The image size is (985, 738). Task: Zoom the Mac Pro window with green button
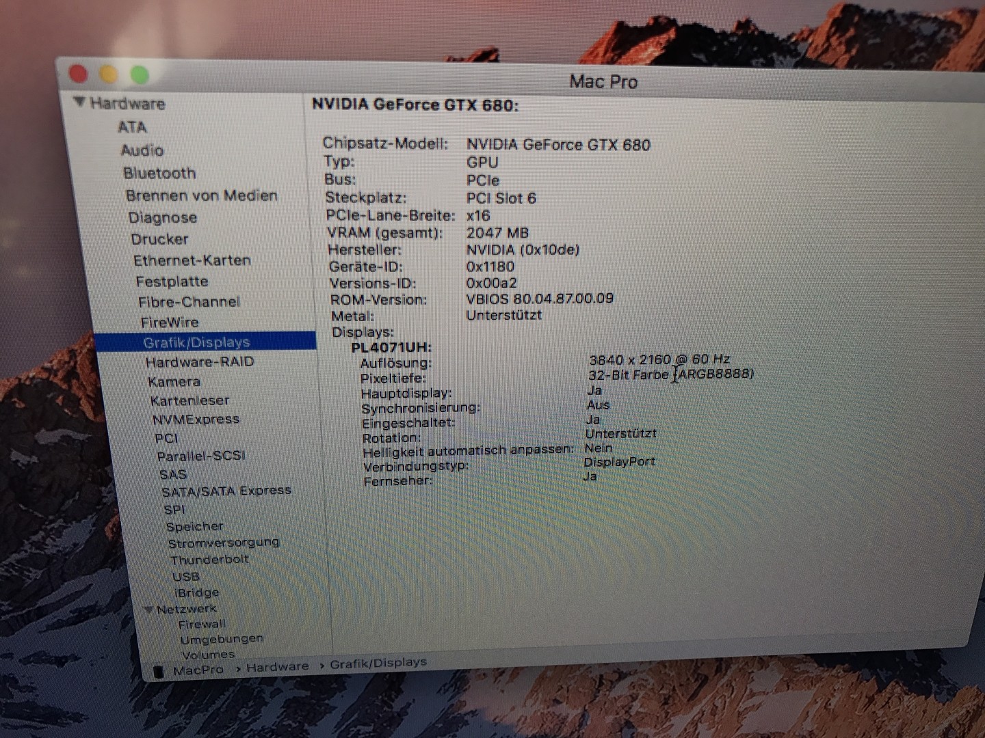(x=140, y=74)
